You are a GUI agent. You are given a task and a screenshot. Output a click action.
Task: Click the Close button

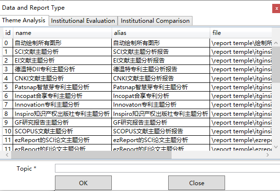point(196,183)
